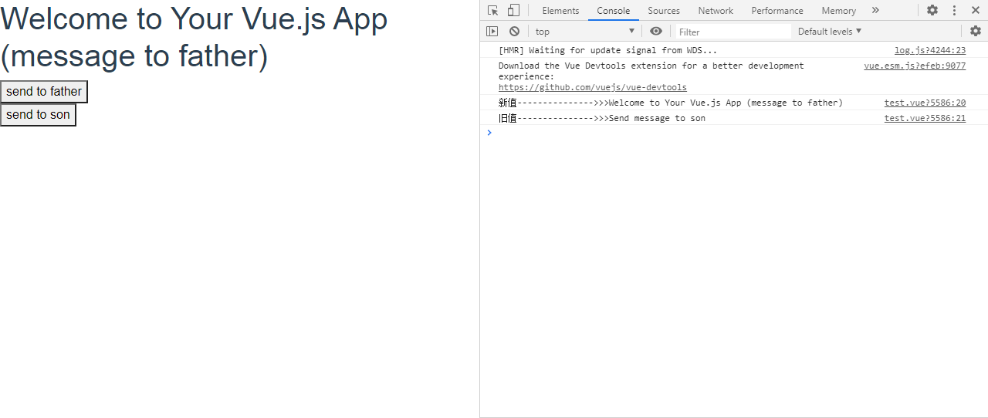Create live expression with the eye icon
This screenshot has width=988, height=418.
tap(656, 31)
